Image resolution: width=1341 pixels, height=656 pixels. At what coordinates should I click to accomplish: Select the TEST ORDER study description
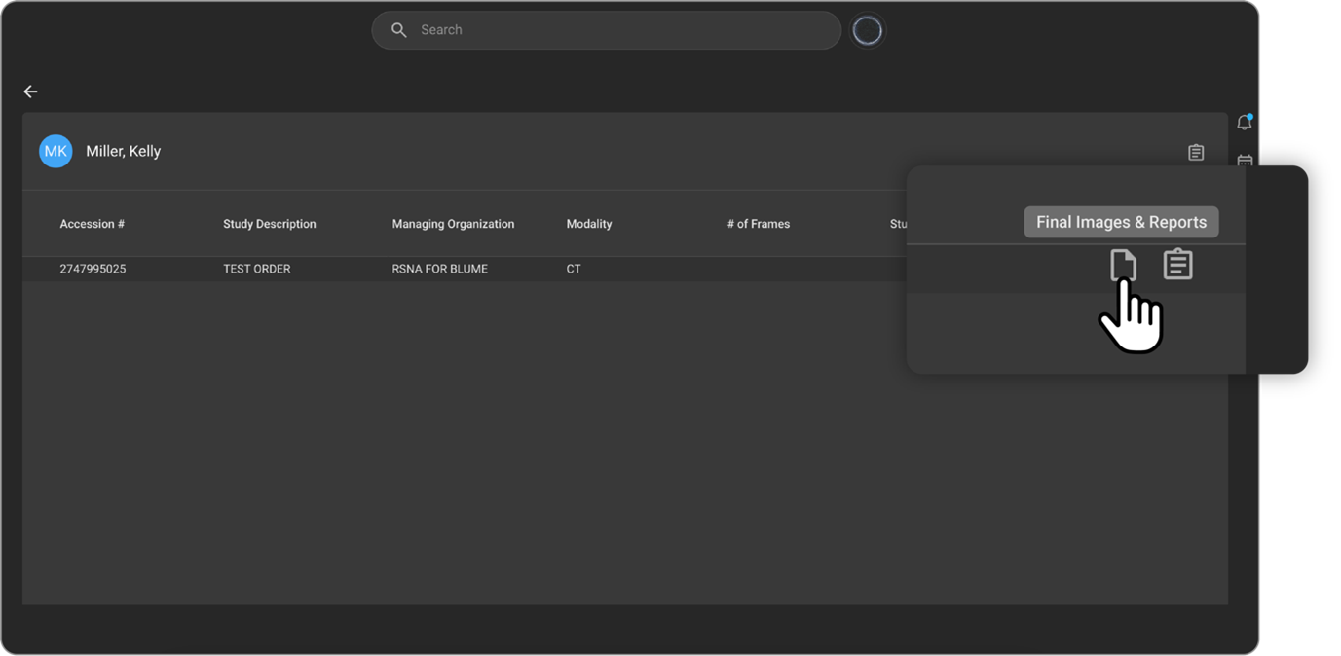tap(256, 269)
